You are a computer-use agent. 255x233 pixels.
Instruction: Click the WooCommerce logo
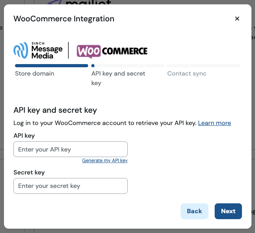pyautogui.click(x=112, y=51)
